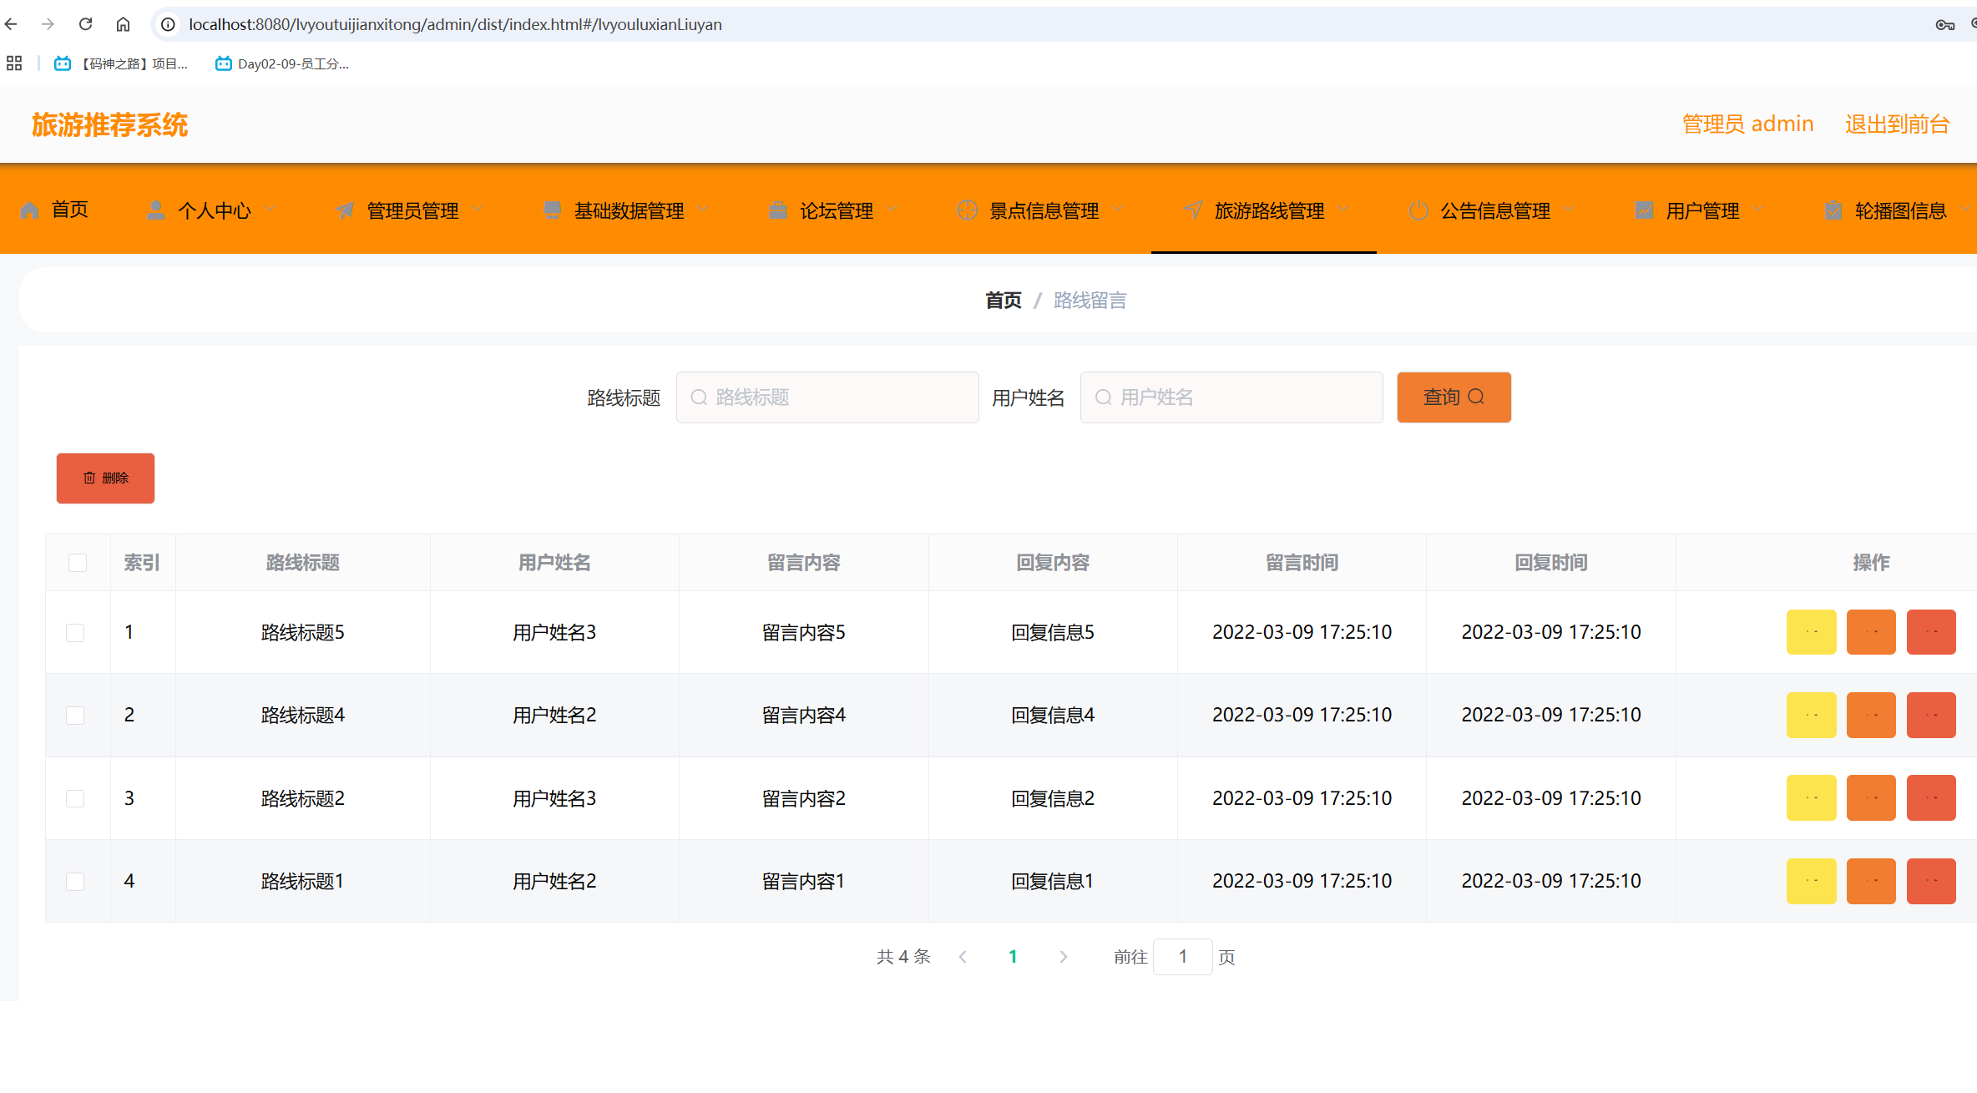Click the 管理员 admin link
Image resolution: width=1977 pixels, height=1093 pixels.
[1747, 124]
